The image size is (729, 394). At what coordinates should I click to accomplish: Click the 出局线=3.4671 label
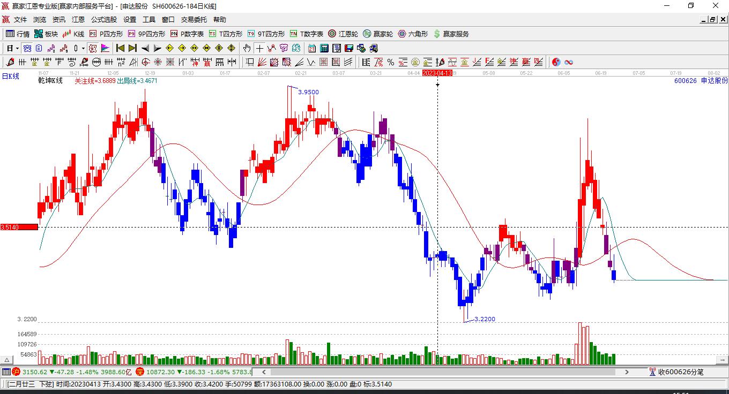click(137, 81)
